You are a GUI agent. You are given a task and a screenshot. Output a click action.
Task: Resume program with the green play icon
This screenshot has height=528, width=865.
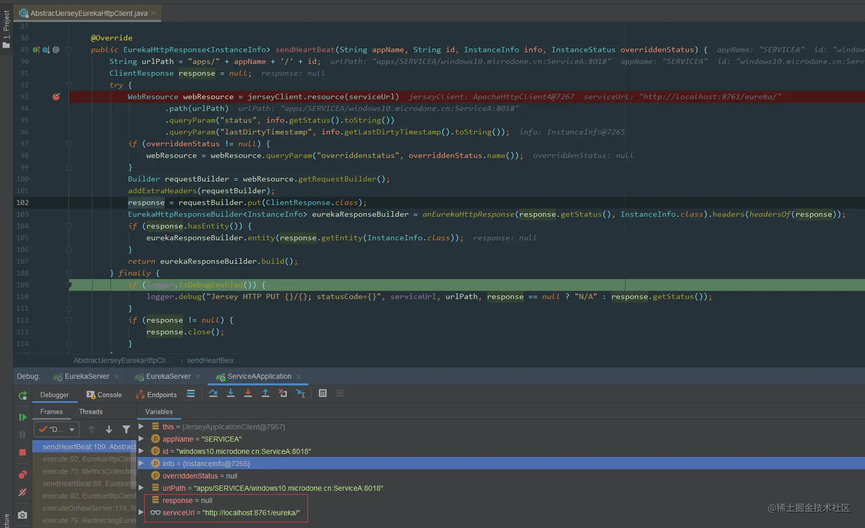point(23,417)
